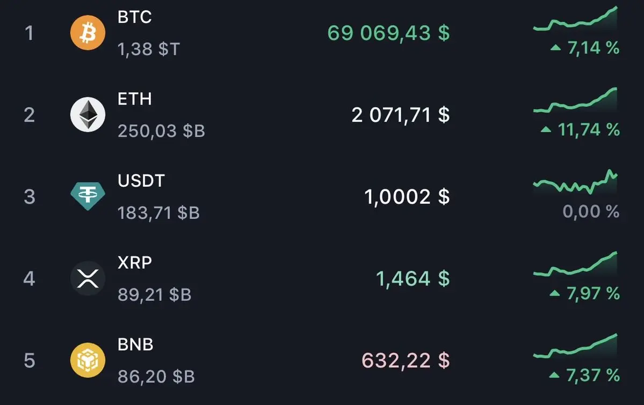The height and width of the screenshot is (405, 644).
Task: Open XRP price 1,464 $
Action: click(413, 278)
